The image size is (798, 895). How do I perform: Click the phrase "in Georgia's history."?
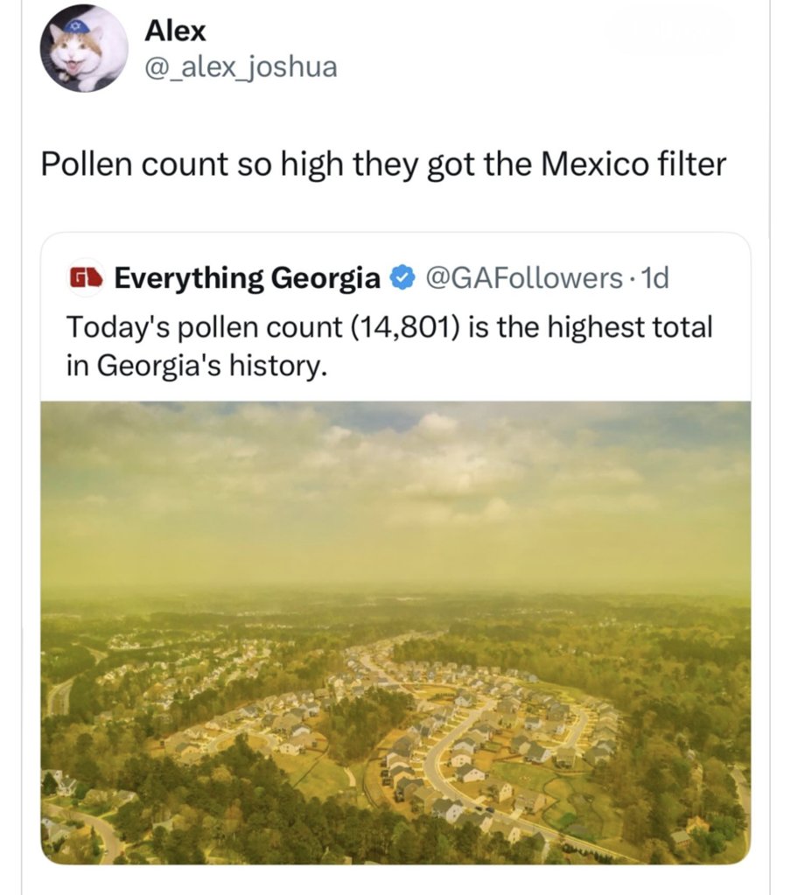198,366
